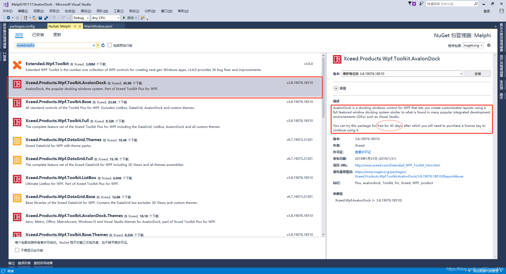
Task: Click the quick launch magnifier icon
Action: (476, 4)
